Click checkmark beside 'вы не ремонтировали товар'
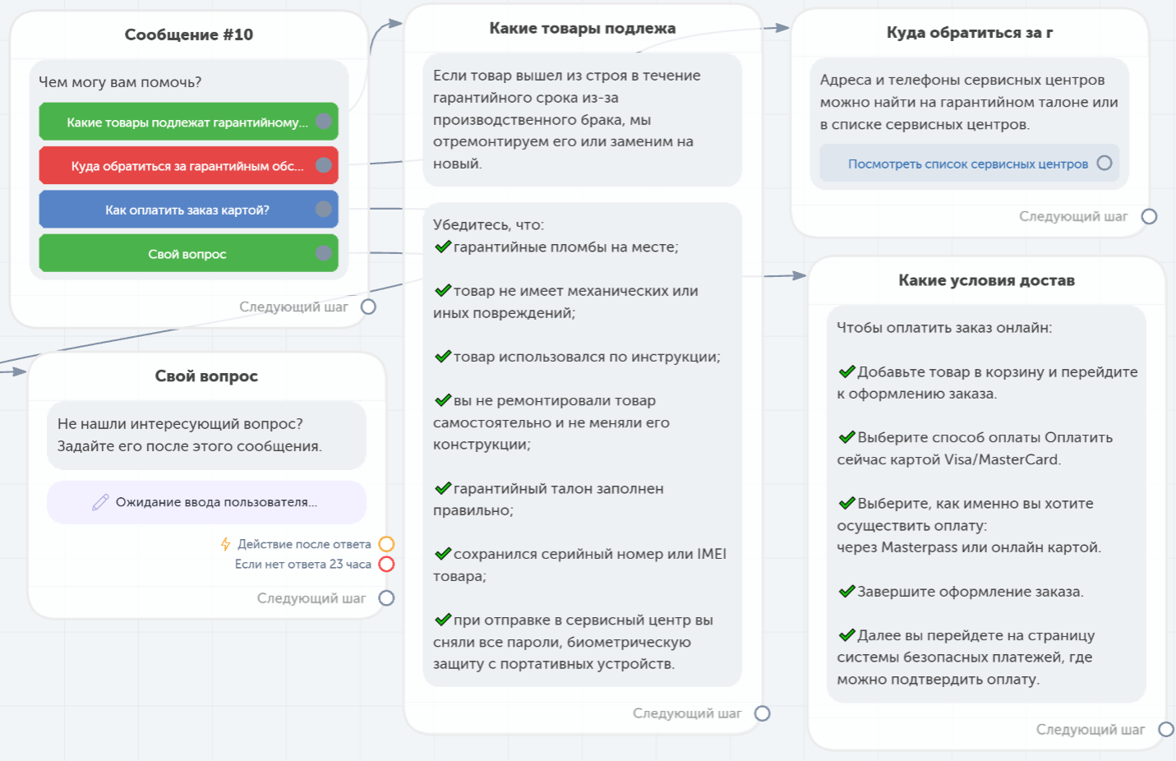This screenshot has height=761, width=1176. (443, 400)
